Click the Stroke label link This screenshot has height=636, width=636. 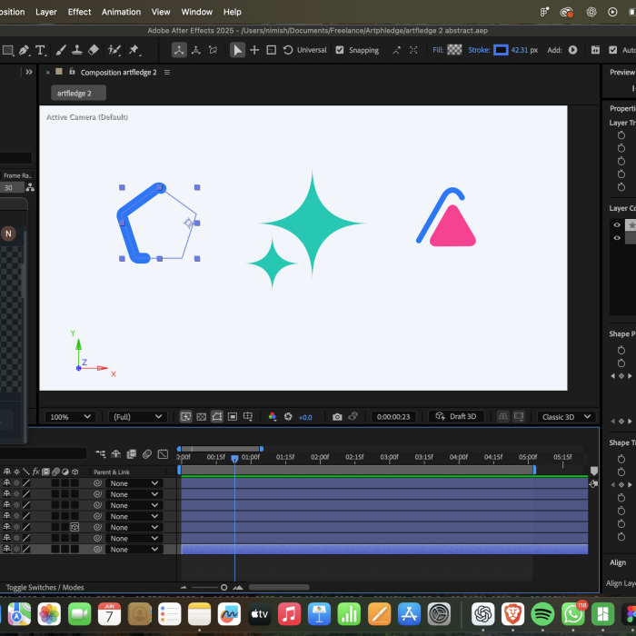478,50
